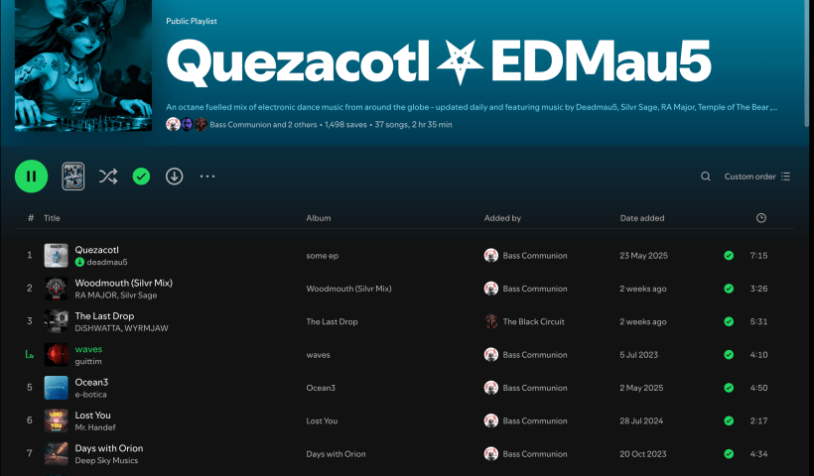Viewport: 814px width, 476px height.
Task: Open the three-dots more options menu
Action: click(x=206, y=177)
